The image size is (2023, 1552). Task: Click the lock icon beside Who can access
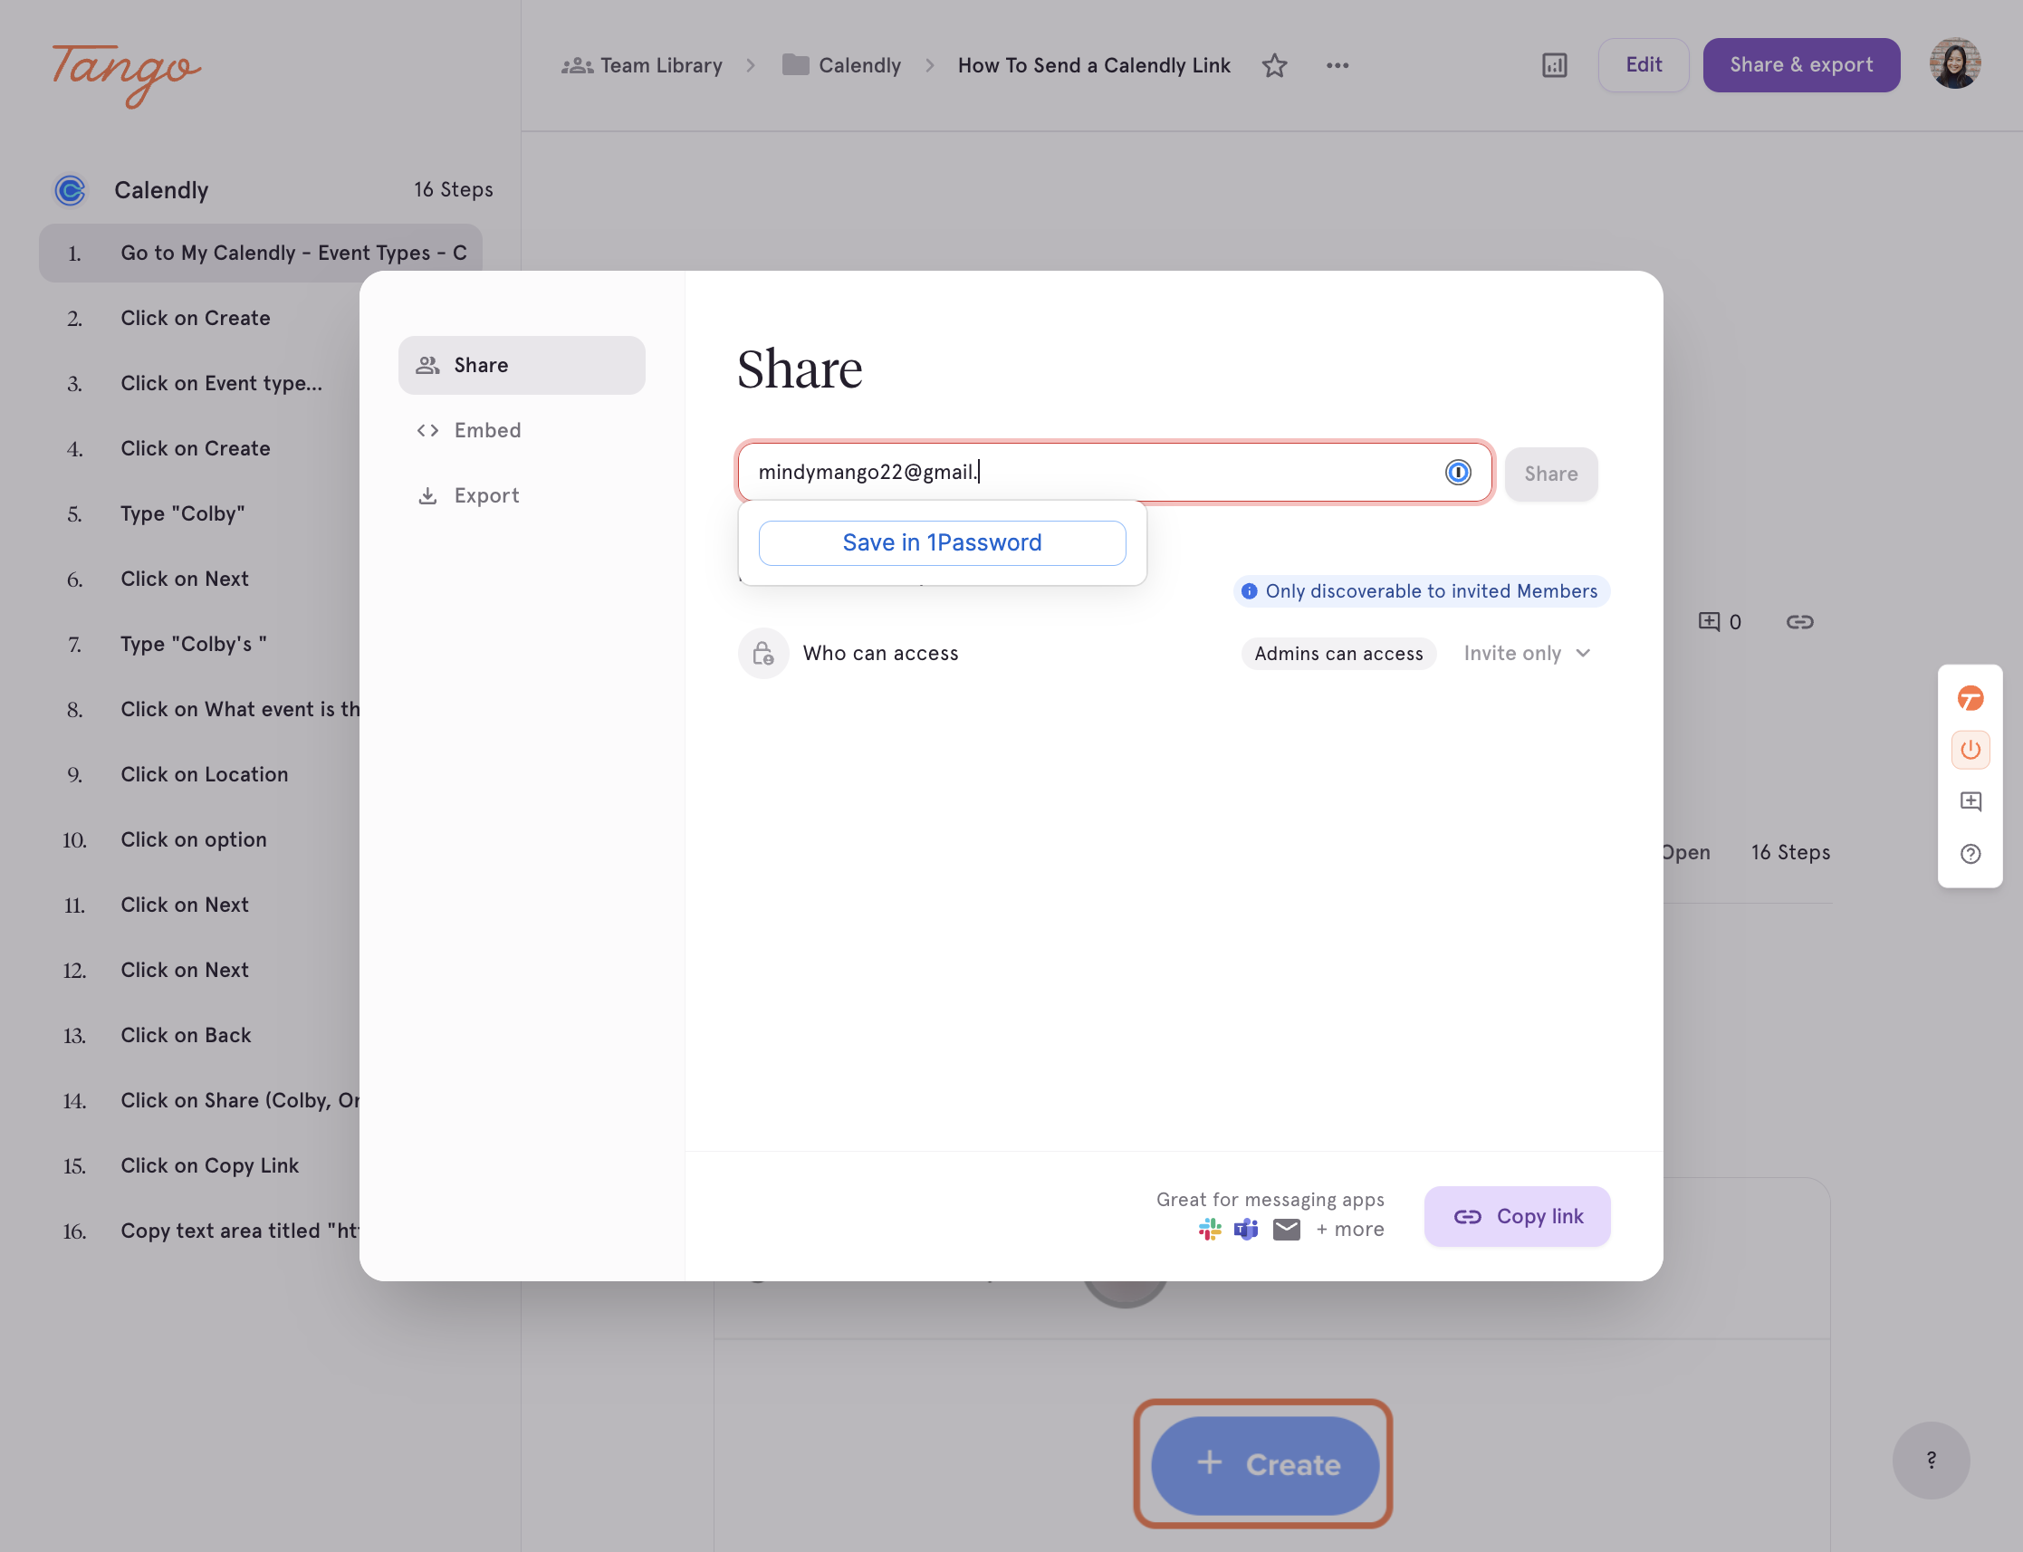point(763,653)
